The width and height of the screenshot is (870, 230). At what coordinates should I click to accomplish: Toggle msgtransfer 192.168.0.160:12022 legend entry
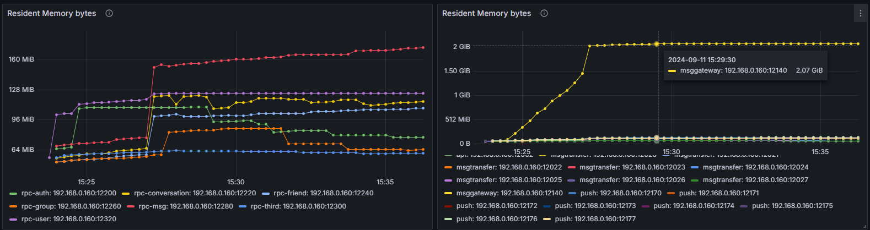(509, 167)
